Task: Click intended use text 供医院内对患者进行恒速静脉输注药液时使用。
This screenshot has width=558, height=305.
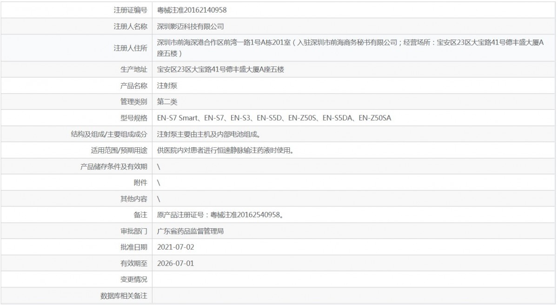Action: tap(226, 150)
